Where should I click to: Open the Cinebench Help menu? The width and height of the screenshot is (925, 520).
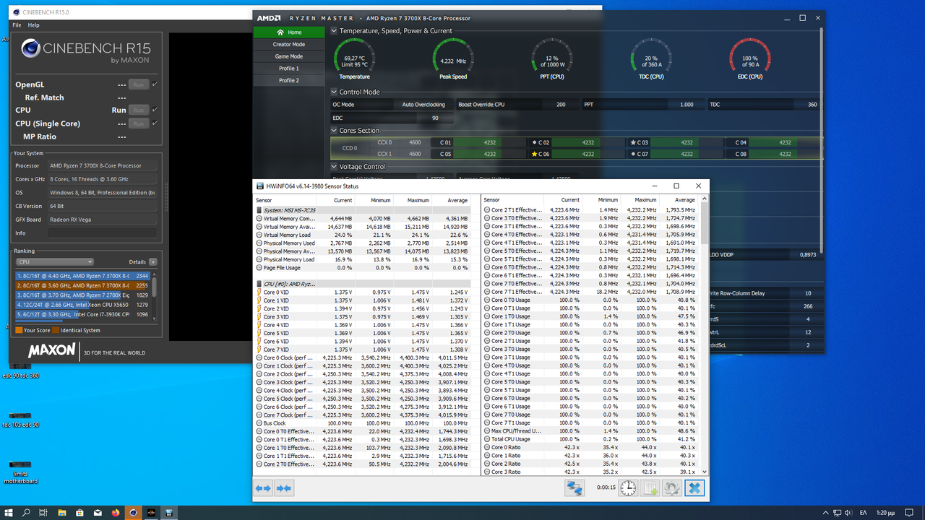pyautogui.click(x=33, y=25)
